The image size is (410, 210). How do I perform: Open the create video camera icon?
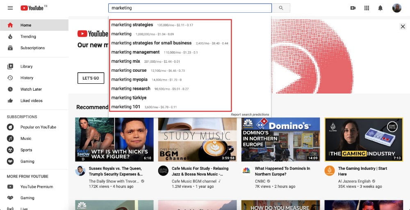click(x=353, y=8)
